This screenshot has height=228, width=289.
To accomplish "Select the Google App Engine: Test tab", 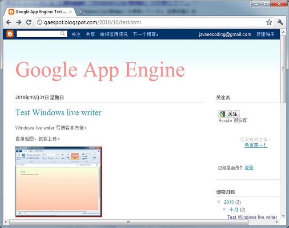I will pos(40,12).
